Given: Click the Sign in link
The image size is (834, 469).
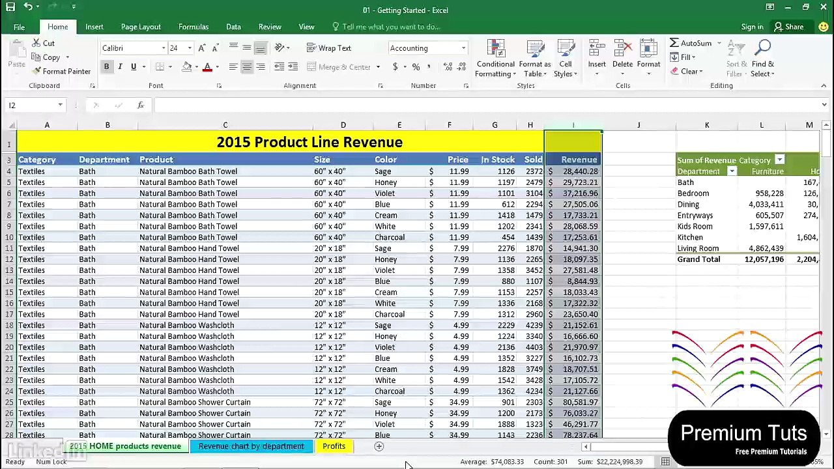Looking at the screenshot, I should (752, 27).
